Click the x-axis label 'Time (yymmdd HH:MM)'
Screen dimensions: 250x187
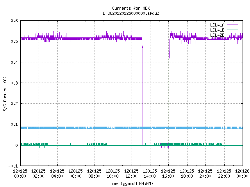click(x=131, y=183)
